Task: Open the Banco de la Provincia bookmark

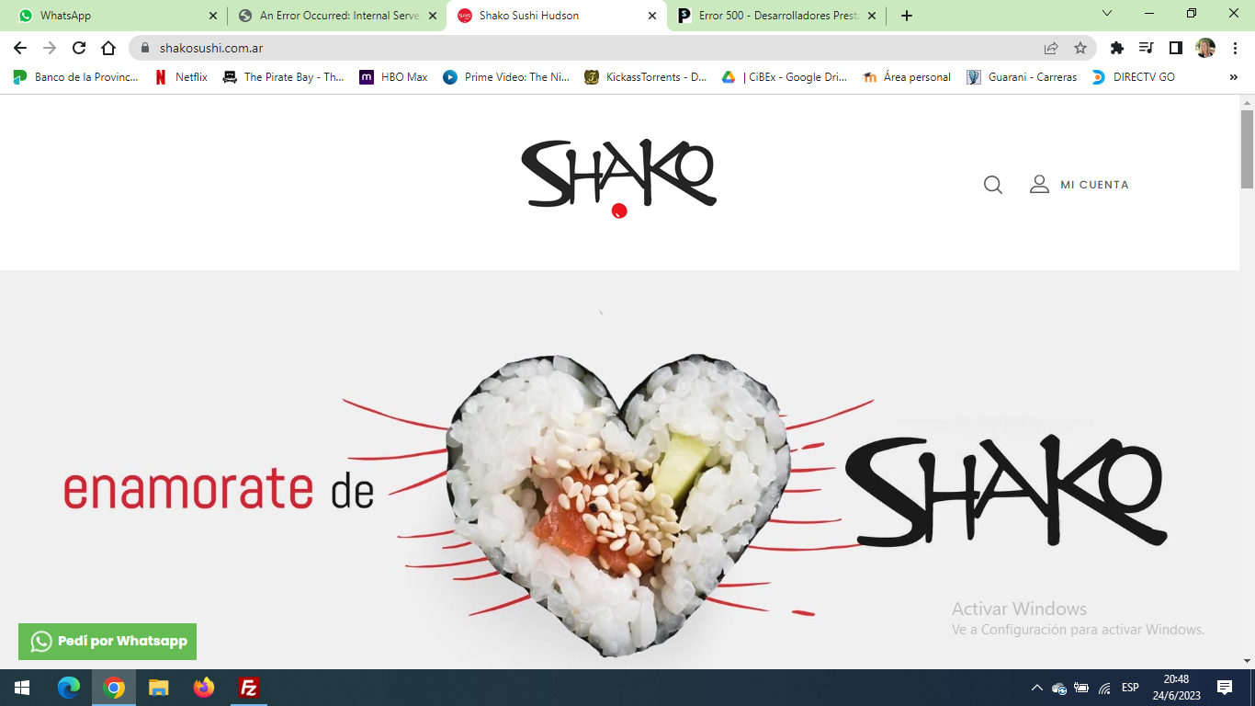Action: [75, 77]
